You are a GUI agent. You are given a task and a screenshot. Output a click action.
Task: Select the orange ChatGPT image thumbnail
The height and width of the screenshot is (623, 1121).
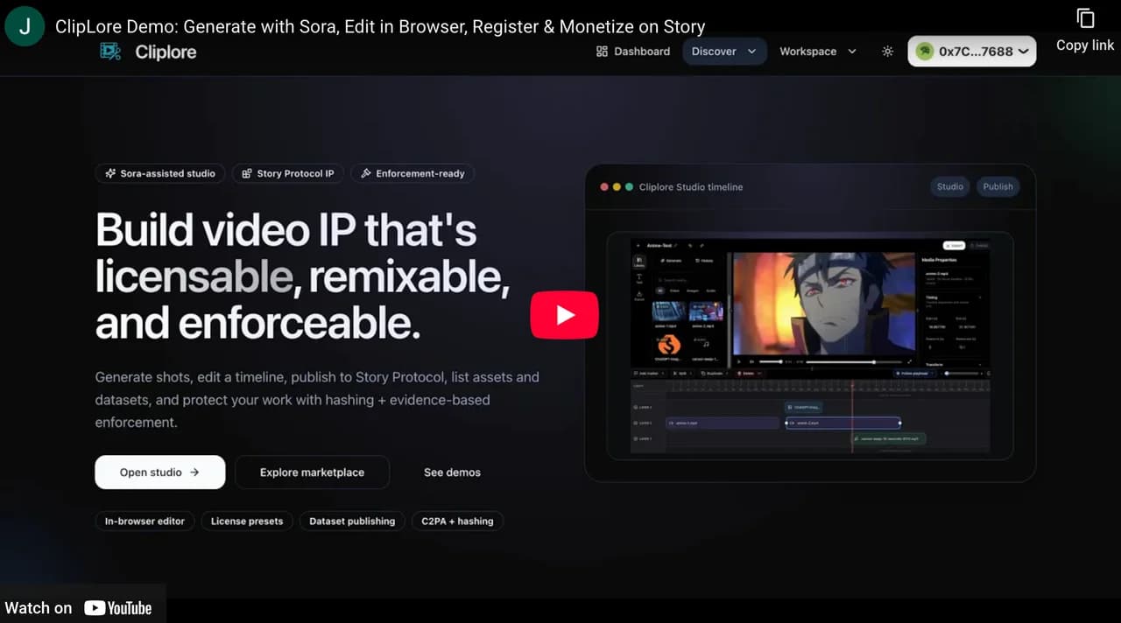(669, 345)
